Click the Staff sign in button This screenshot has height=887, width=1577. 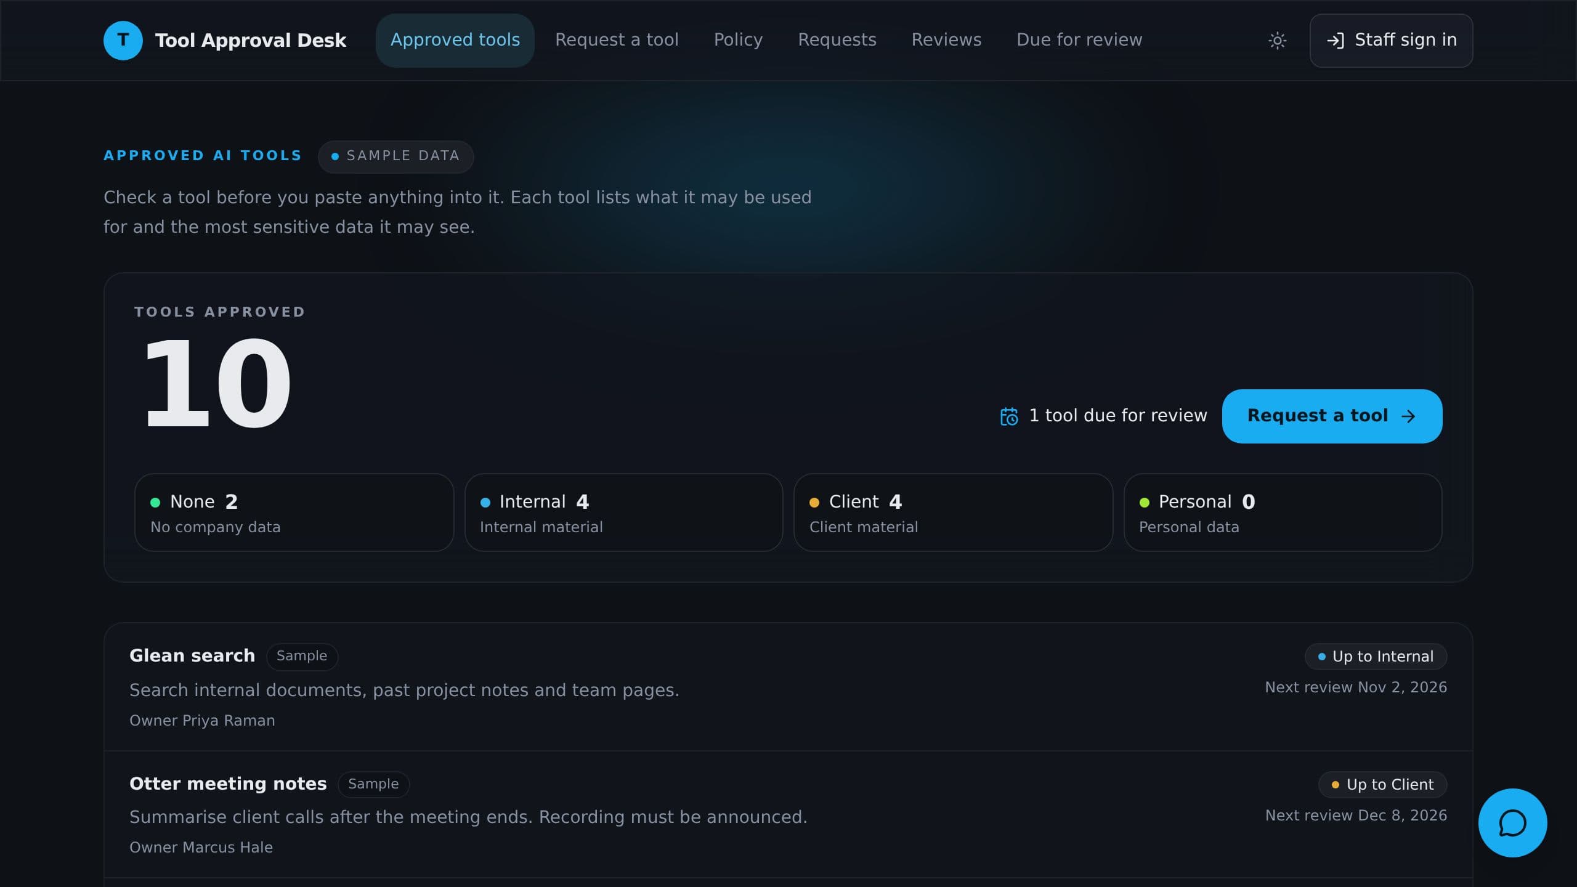(x=1391, y=41)
